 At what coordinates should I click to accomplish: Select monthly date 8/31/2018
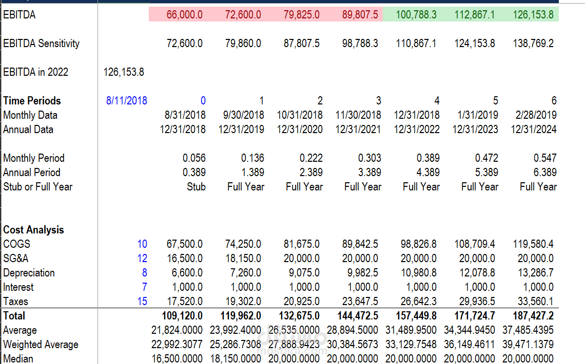click(185, 115)
